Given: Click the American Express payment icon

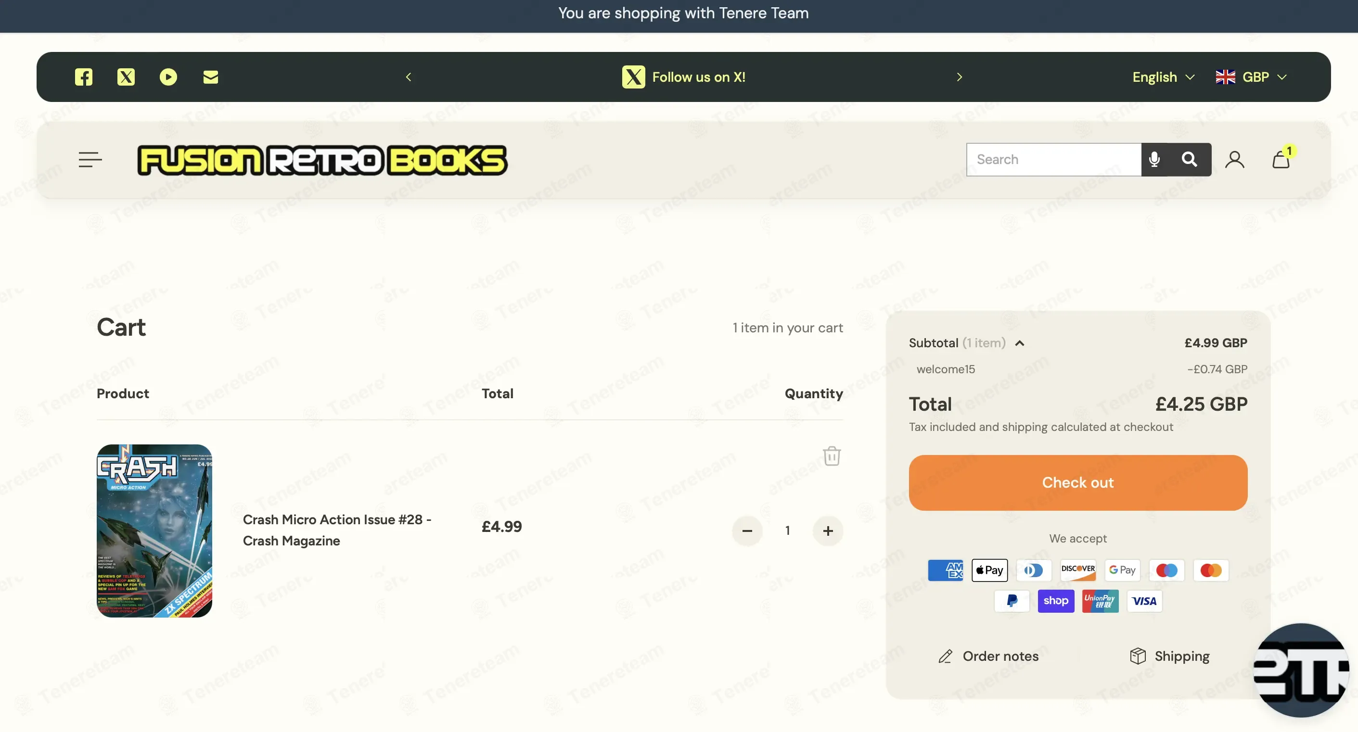Looking at the screenshot, I should [x=945, y=570].
